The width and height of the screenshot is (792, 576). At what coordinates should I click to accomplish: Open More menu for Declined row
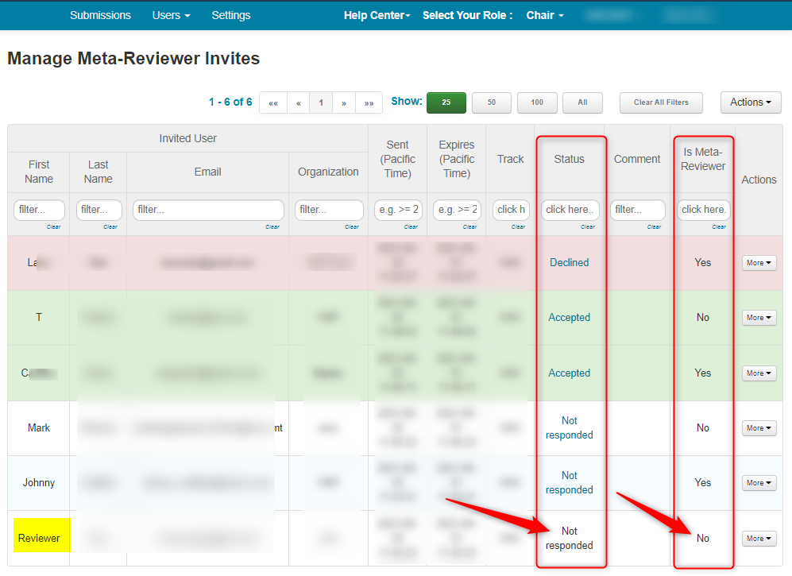point(759,263)
